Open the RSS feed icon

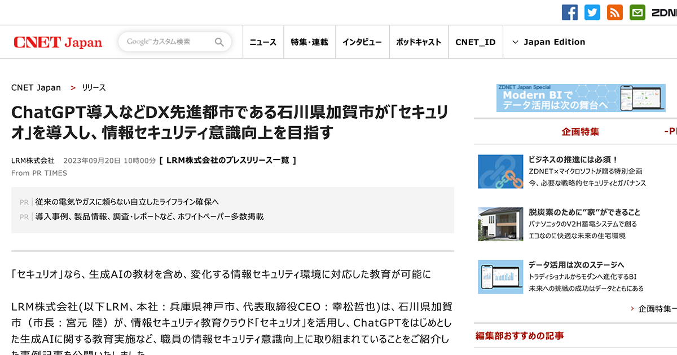pos(615,12)
